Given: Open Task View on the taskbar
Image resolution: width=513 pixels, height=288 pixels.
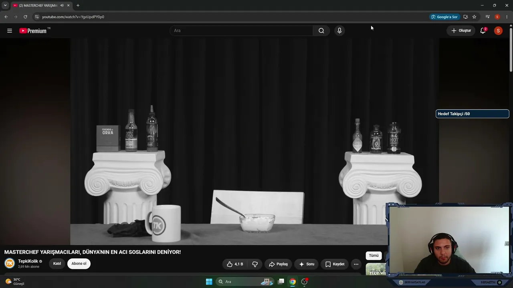Looking at the screenshot, I should coord(281,282).
